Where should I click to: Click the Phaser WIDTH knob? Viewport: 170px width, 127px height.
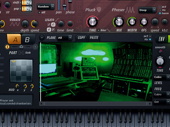tap(132, 22)
